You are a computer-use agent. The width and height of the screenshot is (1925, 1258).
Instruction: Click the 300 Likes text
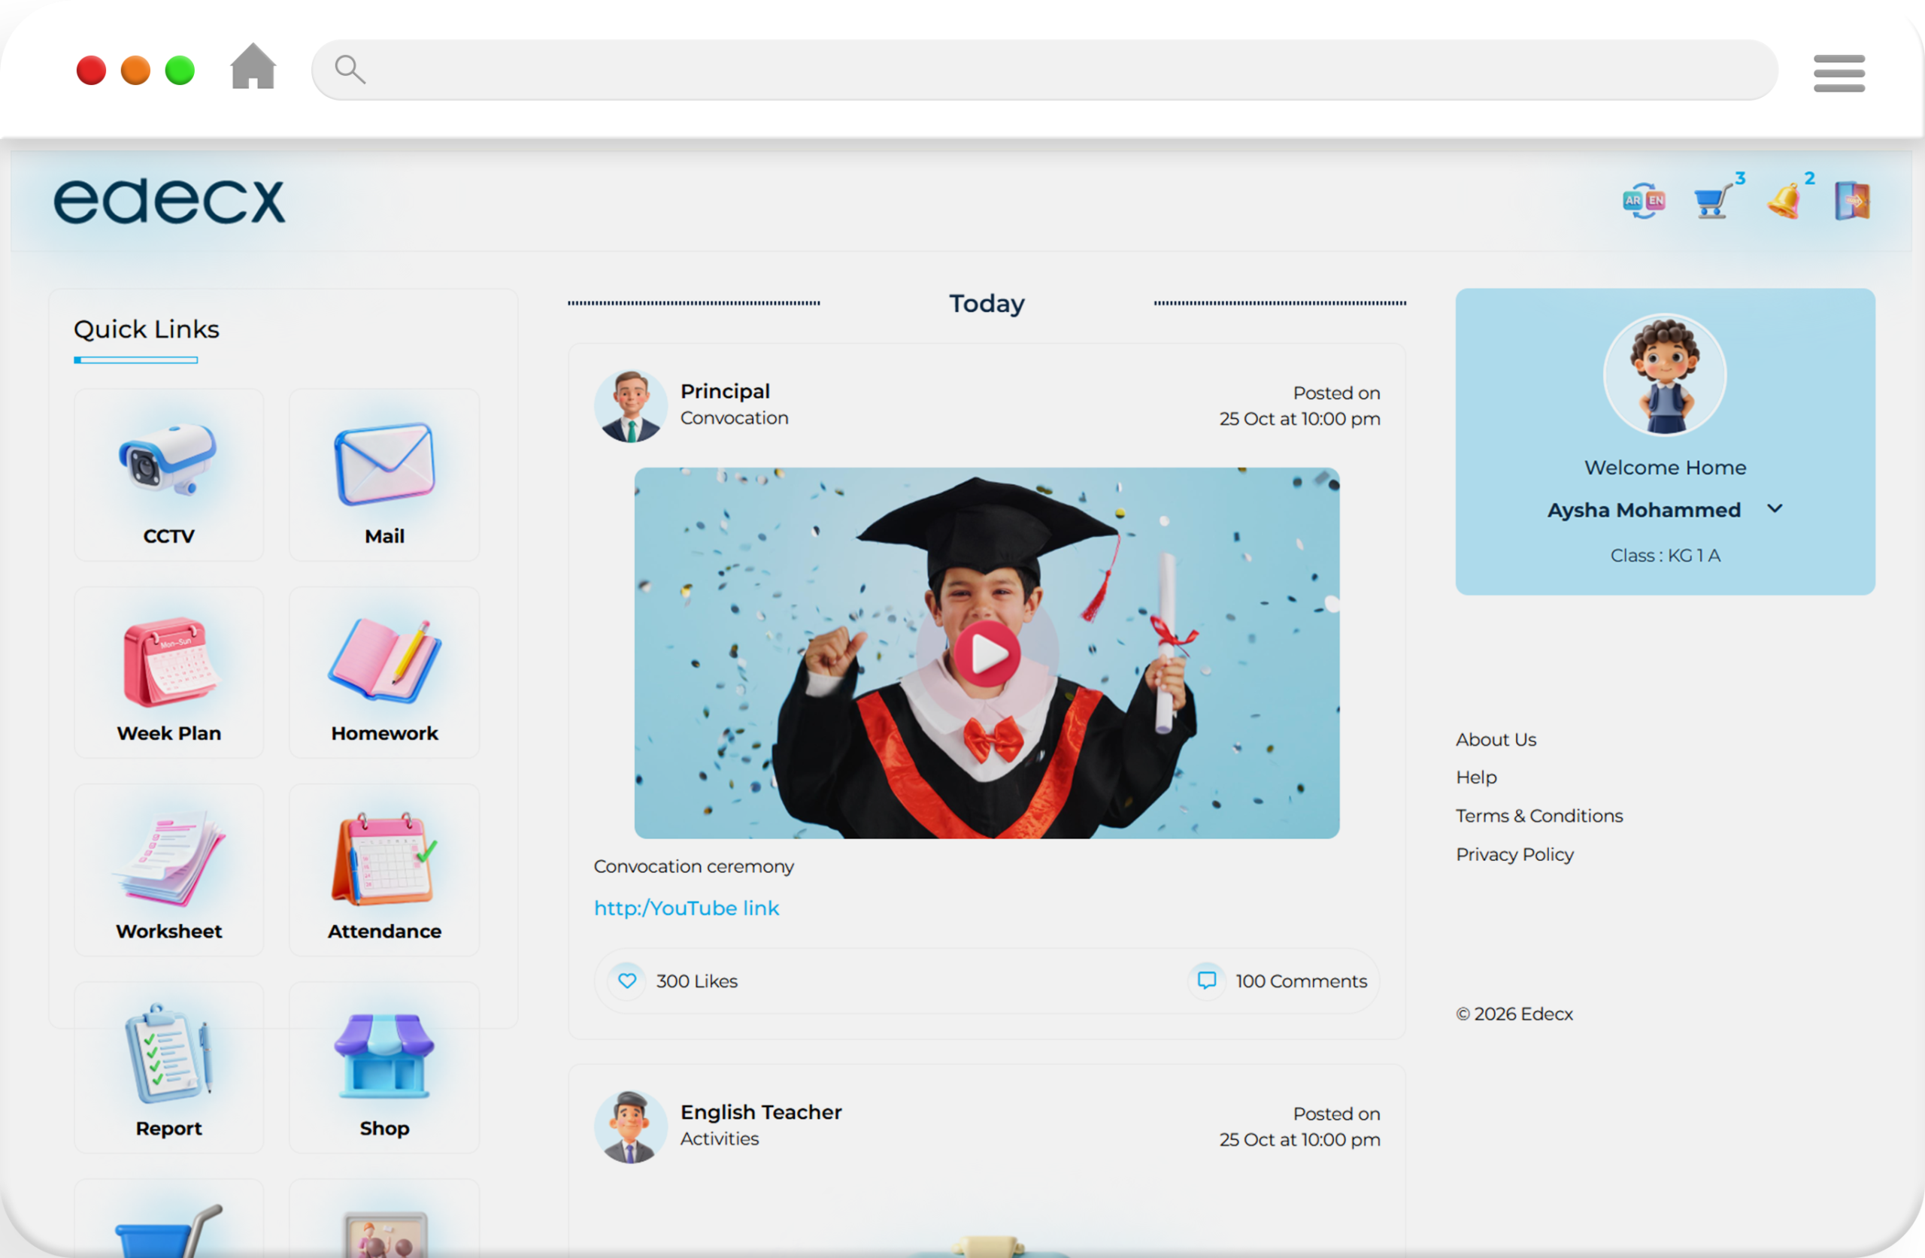(x=696, y=981)
